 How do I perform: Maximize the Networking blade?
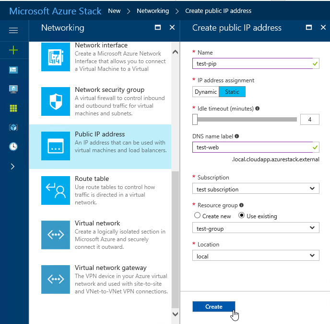(158, 27)
